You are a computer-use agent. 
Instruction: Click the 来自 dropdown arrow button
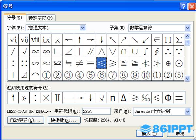tap(188, 111)
